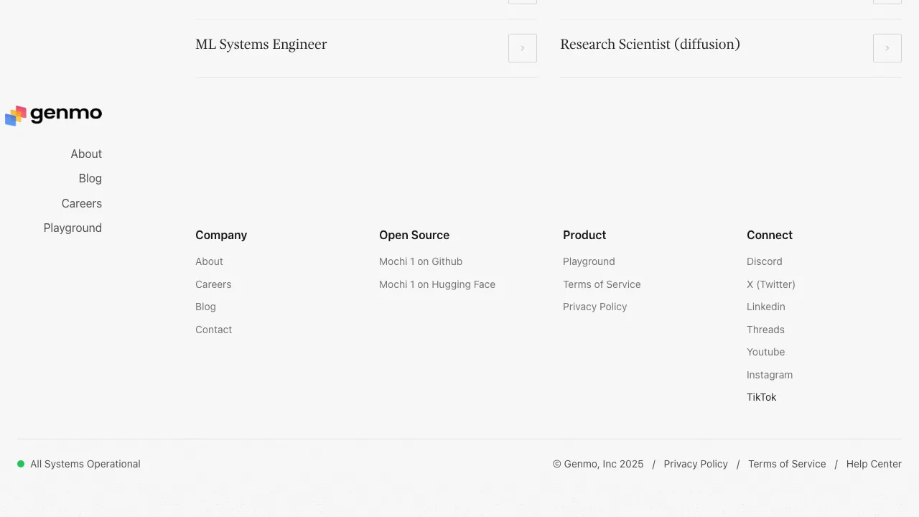Image resolution: width=919 pixels, height=517 pixels.
Task: Click the green All Systems Operational status dot
Action: coord(21,464)
